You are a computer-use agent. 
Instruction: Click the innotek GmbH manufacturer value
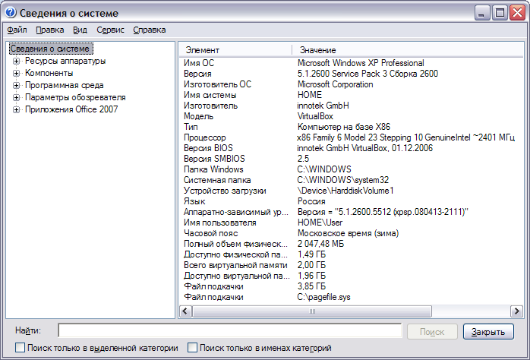(x=323, y=106)
